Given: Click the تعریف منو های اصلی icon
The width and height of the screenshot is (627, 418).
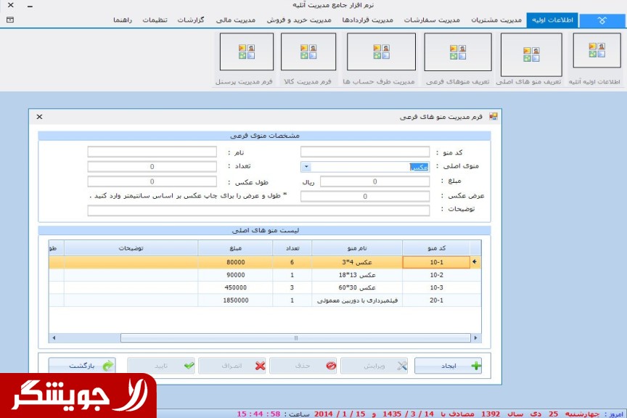Looking at the screenshot, I should pyautogui.click(x=530, y=54).
